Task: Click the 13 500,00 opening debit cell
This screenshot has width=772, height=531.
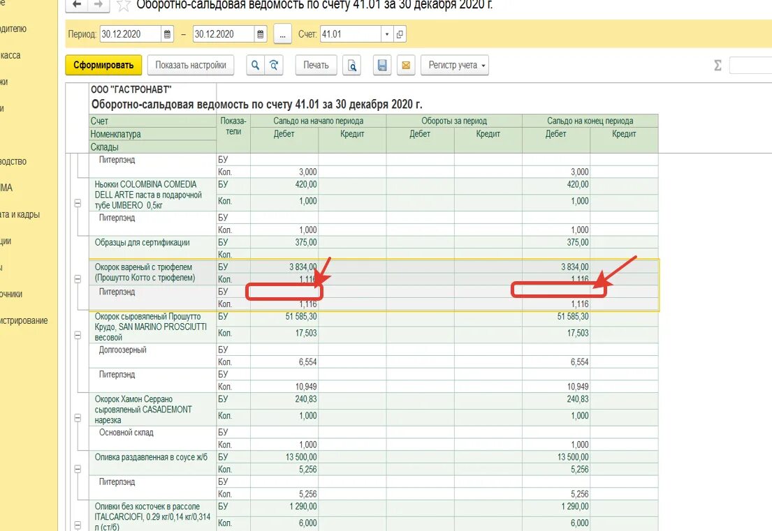Action: point(284,457)
